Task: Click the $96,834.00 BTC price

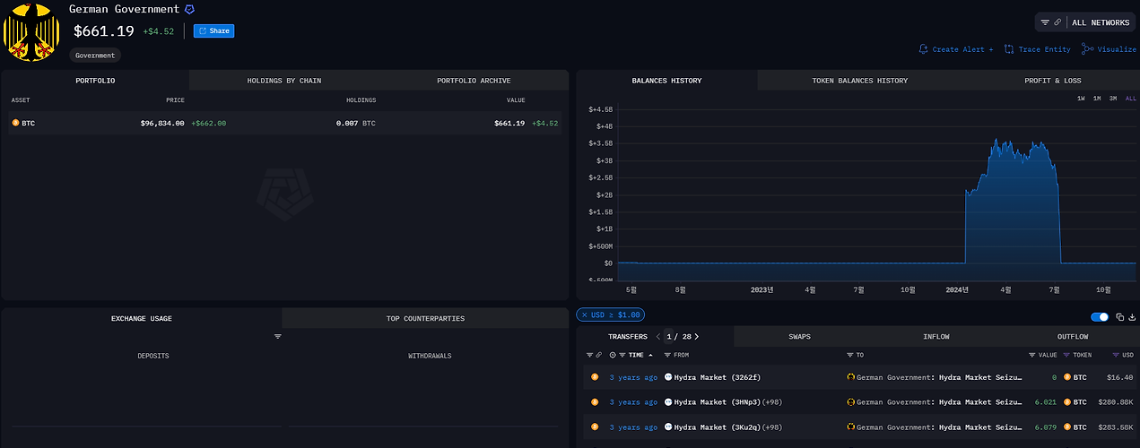Action: coord(162,123)
